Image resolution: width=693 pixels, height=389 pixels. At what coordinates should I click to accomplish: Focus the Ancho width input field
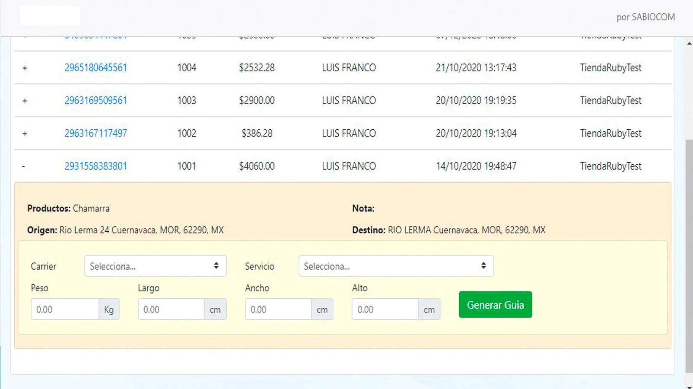tap(278, 309)
